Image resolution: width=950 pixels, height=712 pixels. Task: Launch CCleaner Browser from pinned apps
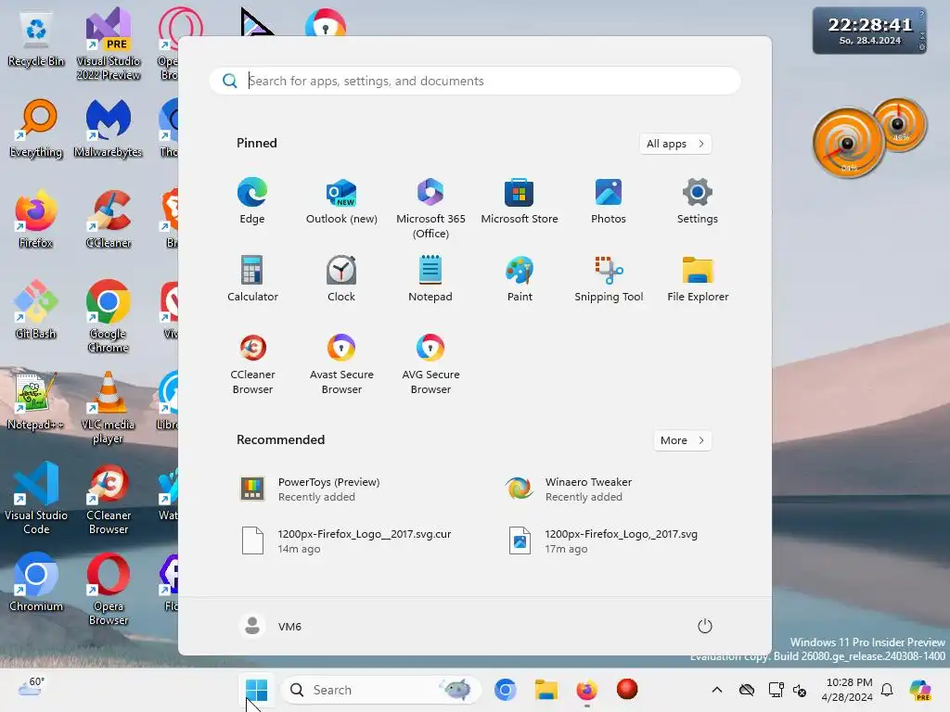pos(252,363)
